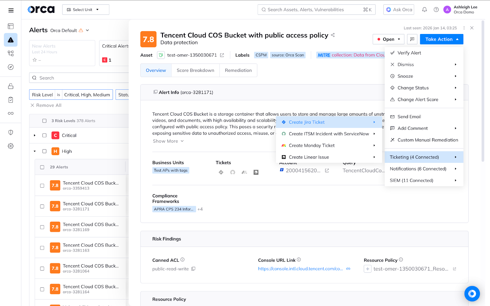Tick the checkbox for alert orca-3359413
The height and width of the screenshot is (306, 490).
click(x=42, y=185)
